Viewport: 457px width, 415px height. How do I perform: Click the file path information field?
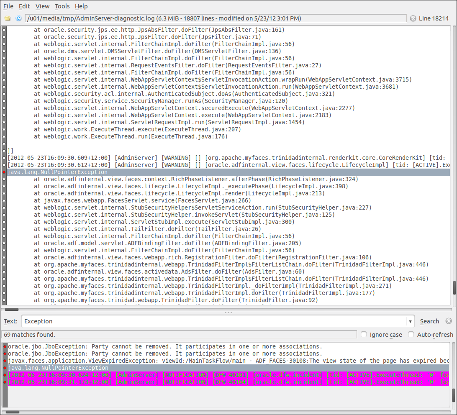(216, 18)
